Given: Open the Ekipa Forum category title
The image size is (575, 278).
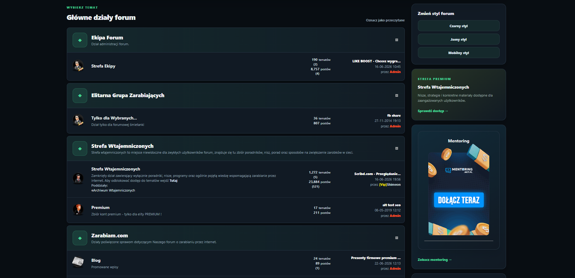Looking at the screenshot, I should 107,38.
